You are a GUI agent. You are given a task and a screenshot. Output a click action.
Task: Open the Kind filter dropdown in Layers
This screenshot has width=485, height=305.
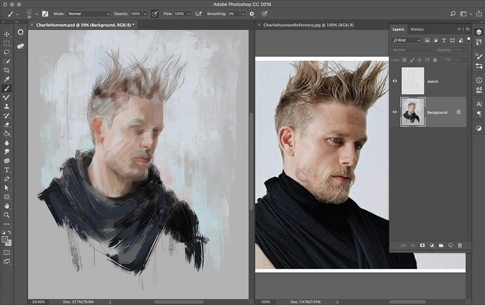406,40
